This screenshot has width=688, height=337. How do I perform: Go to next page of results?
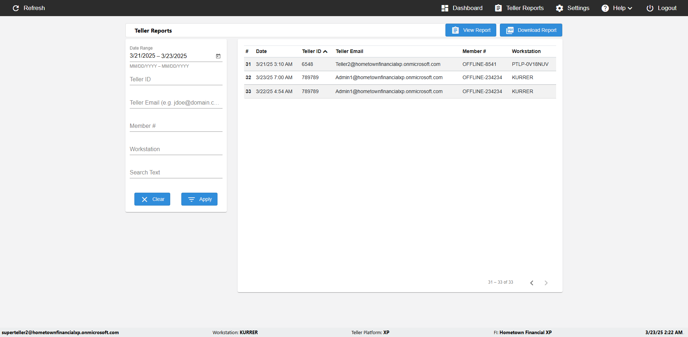click(546, 283)
